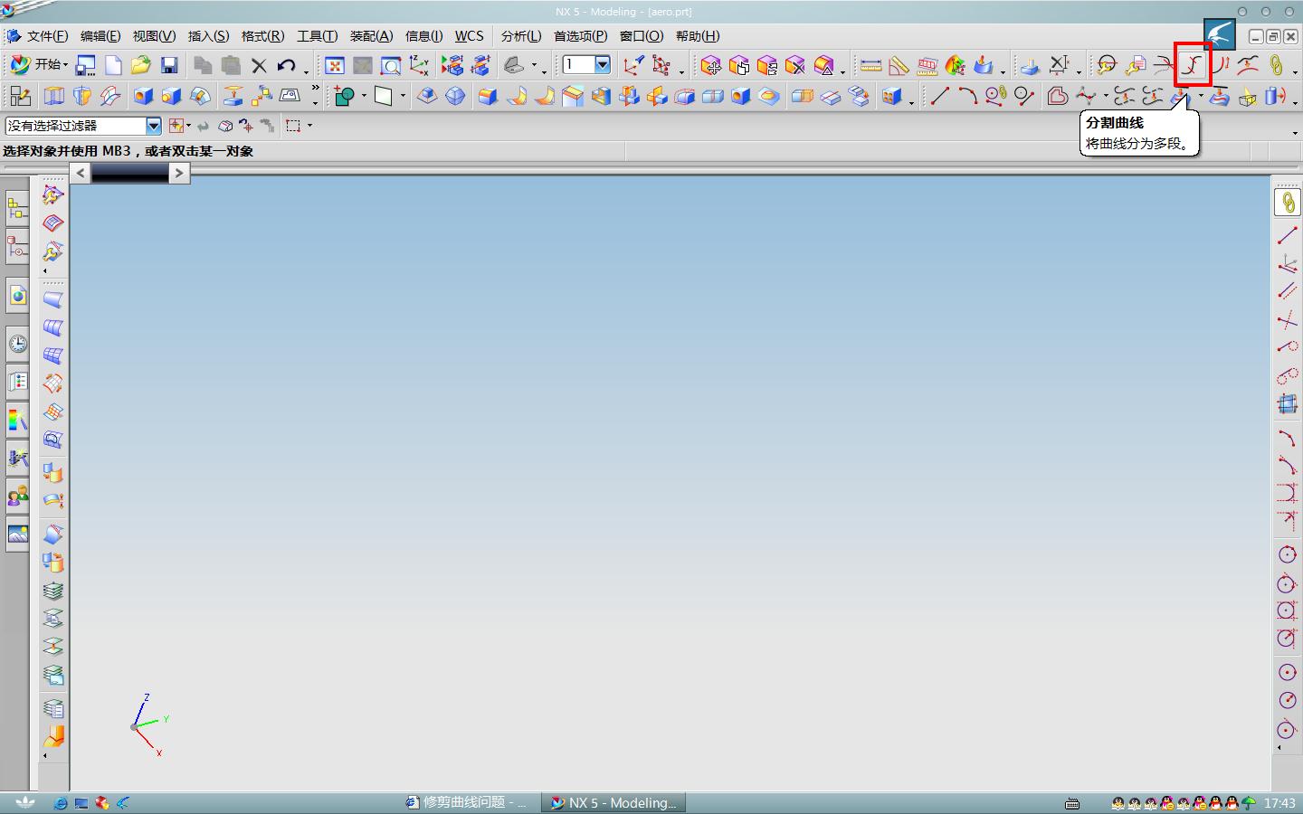Select the Line tool in the second toolbar row

pos(939,96)
